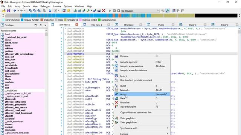241x135 pixels.
Task: Click the red X cancel icon in the toolbar
Action: pos(104,11)
